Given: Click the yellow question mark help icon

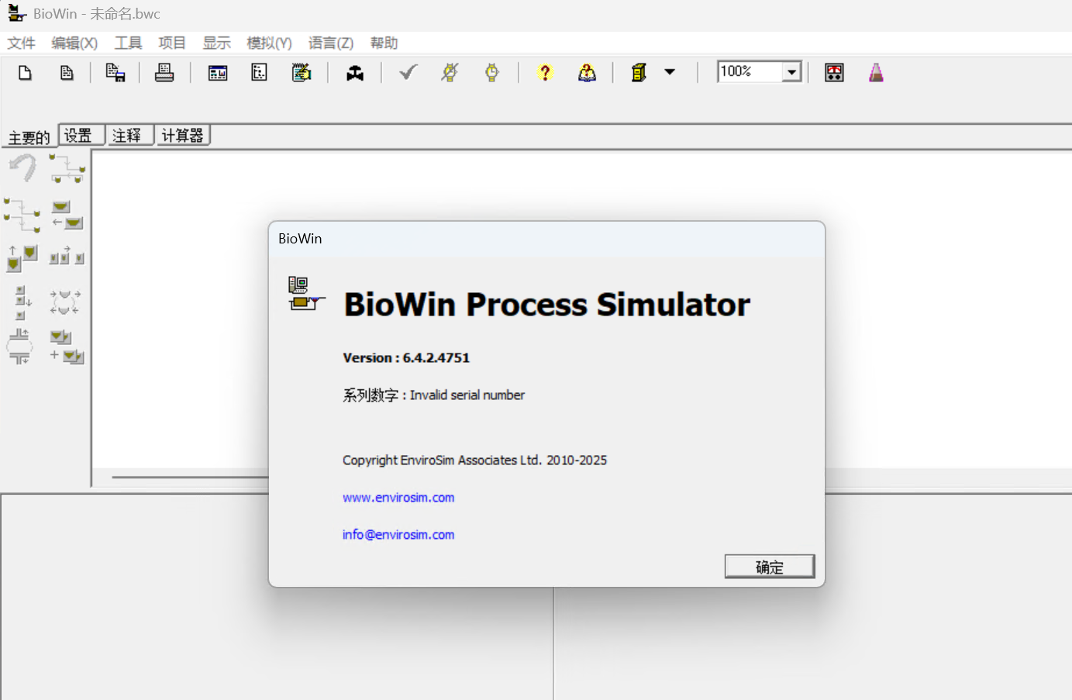Looking at the screenshot, I should pos(546,73).
